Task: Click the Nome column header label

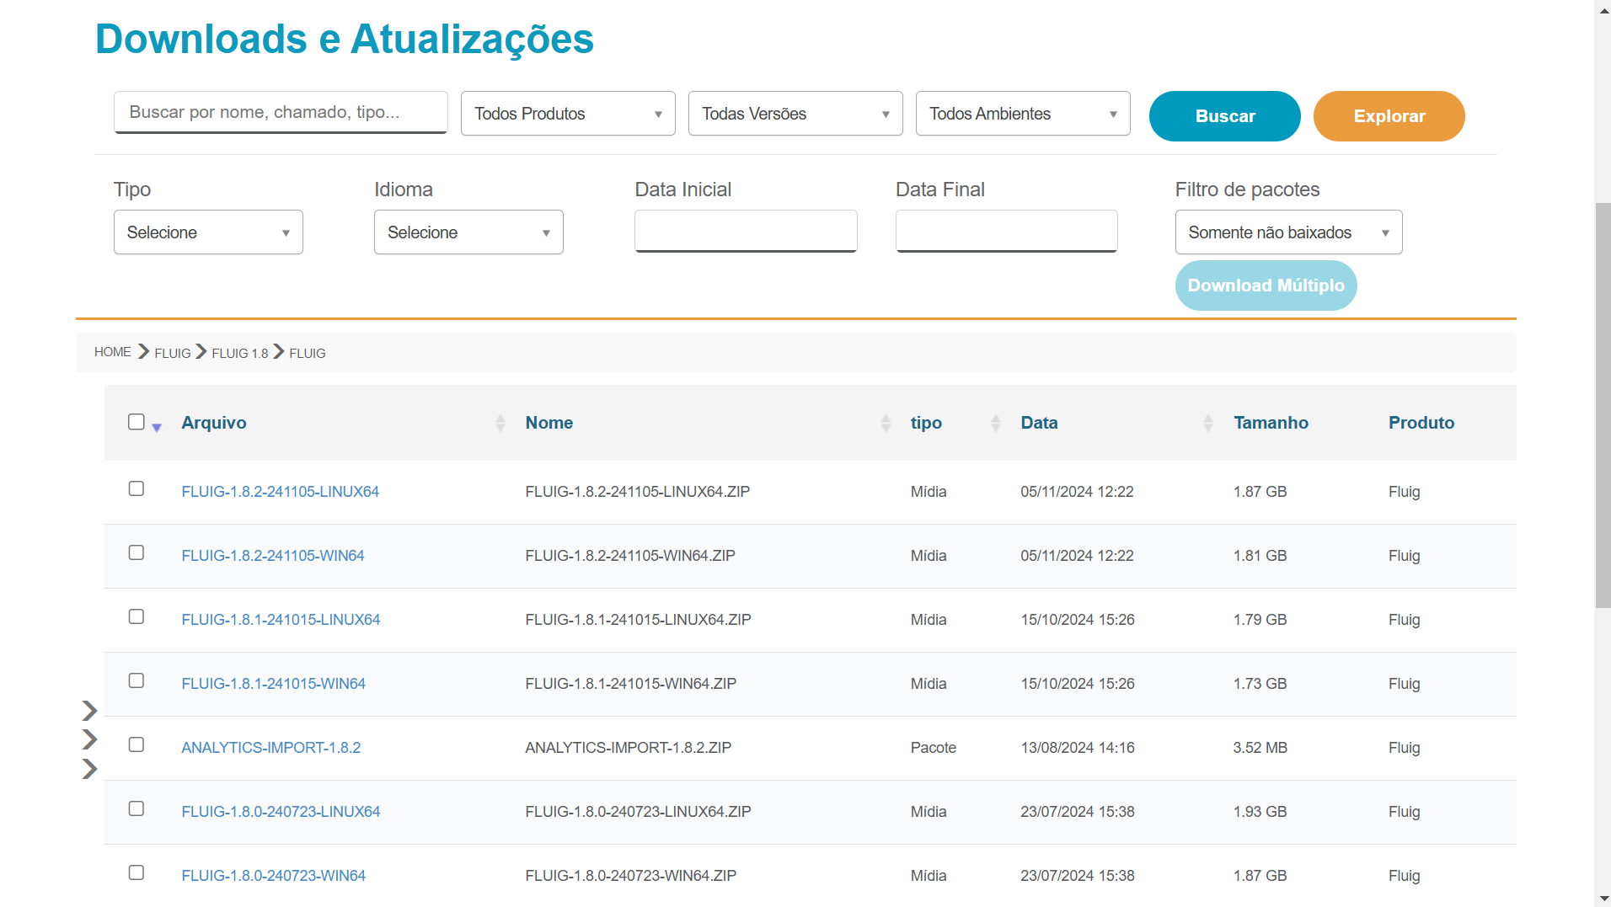Action: (x=549, y=423)
